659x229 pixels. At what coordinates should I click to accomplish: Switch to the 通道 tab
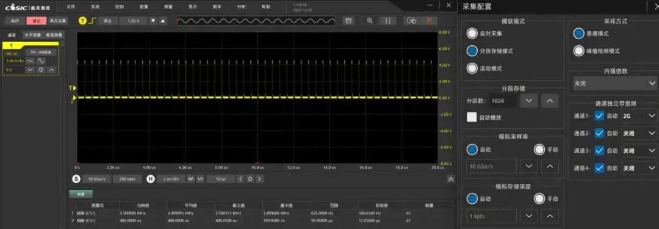(x=12, y=35)
